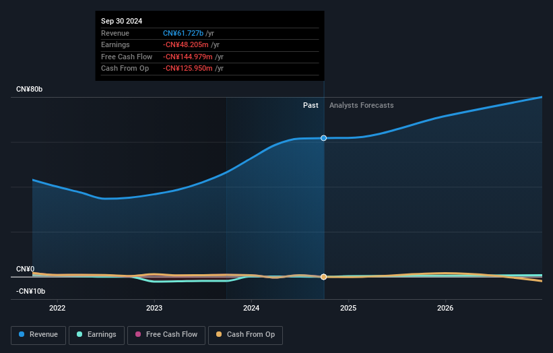The image size is (553, 353).
Task: Click the revenue data point on the blue line
Action: 323,138
